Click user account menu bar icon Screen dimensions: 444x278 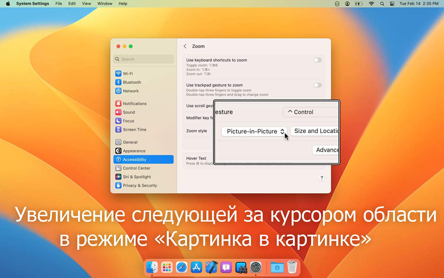[x=347, y=4]
